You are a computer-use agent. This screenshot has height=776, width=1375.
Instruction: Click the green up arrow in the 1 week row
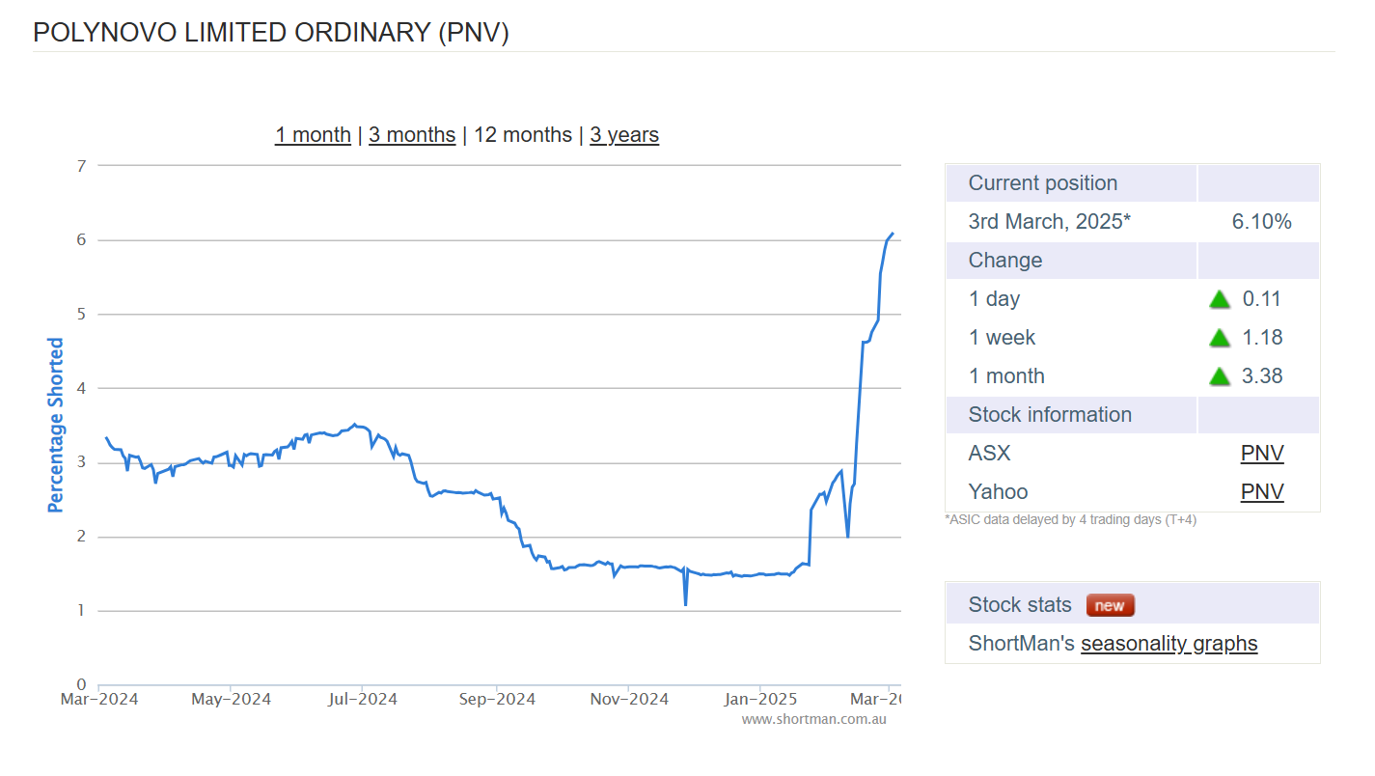[x=1220, y=338]
